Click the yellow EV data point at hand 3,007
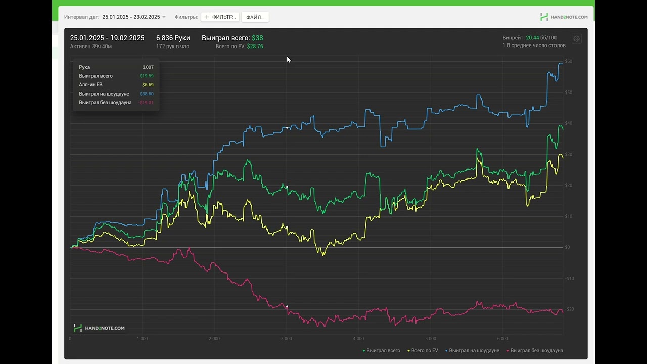 [x=287, y=226]
